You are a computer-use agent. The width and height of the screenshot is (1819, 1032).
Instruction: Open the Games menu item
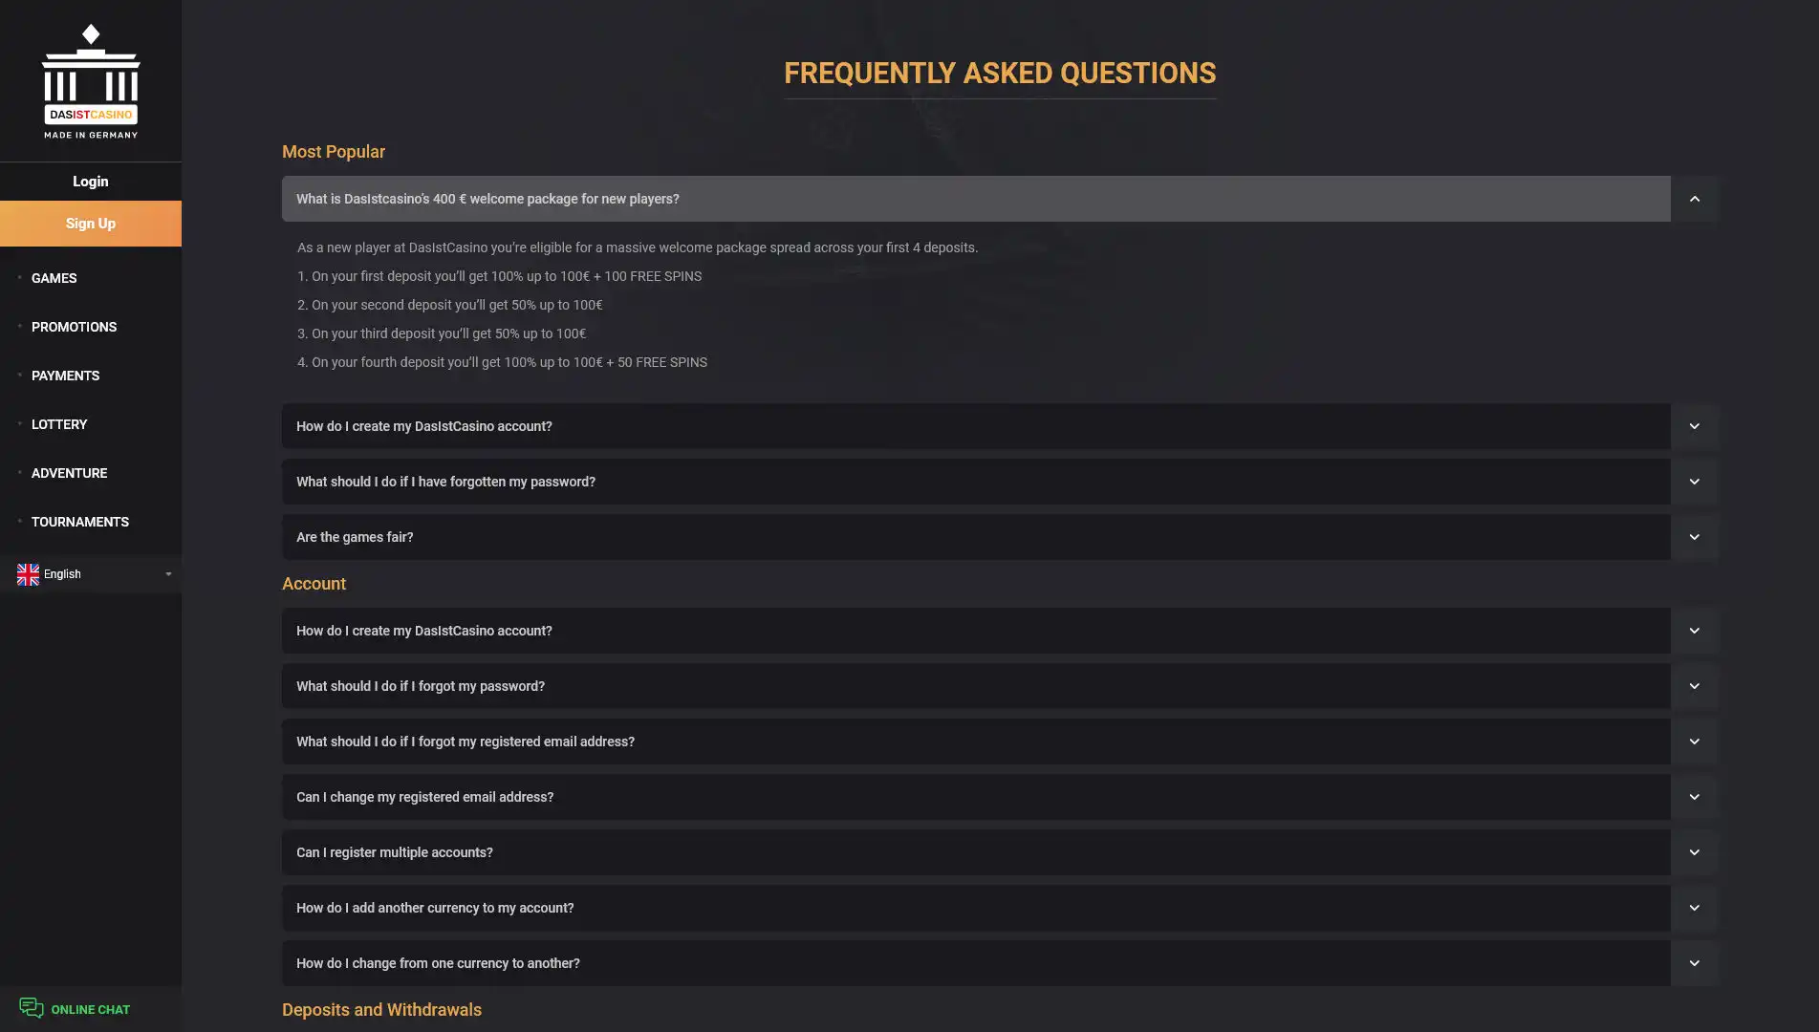54,278
